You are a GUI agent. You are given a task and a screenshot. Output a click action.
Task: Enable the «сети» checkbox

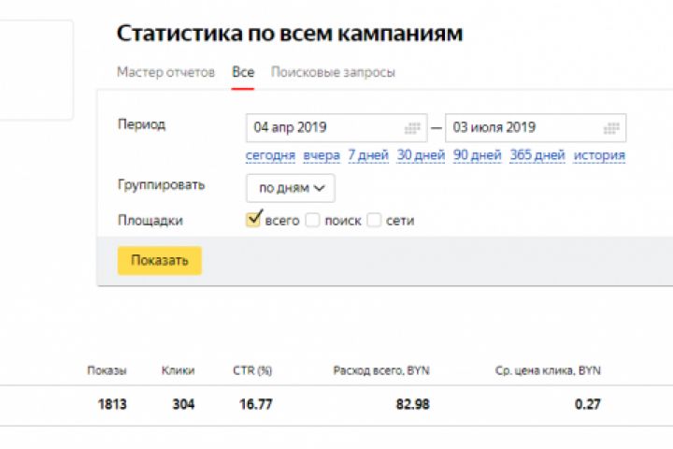pos(374,221)
